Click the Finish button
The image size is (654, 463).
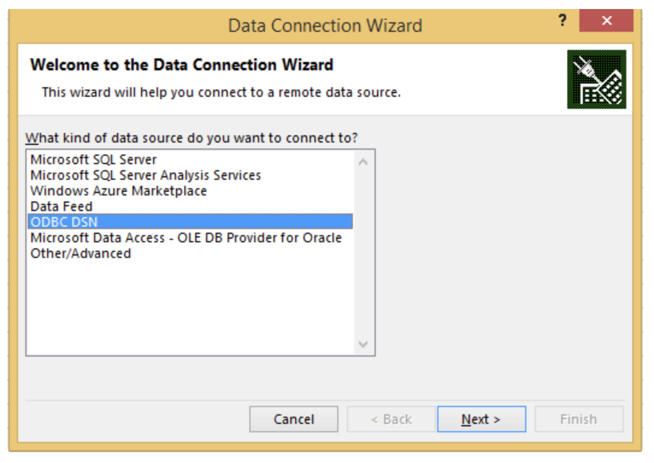pos(578,419)
